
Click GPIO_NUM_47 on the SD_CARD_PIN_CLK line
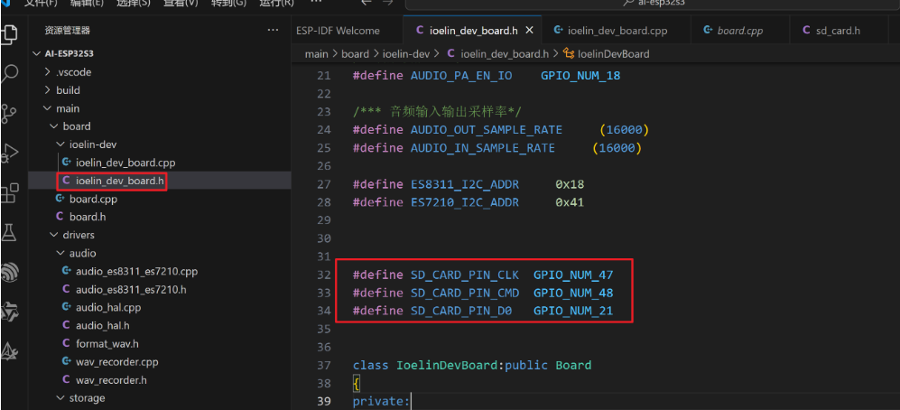pyautogui.click(x=573, y=275)
